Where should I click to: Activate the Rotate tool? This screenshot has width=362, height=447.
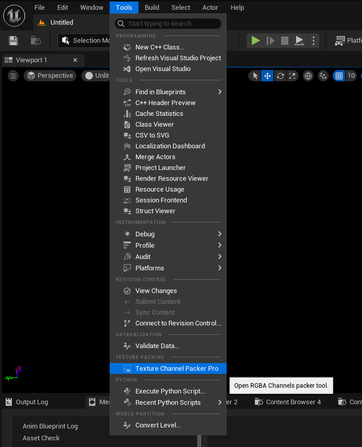click(280, 76)
